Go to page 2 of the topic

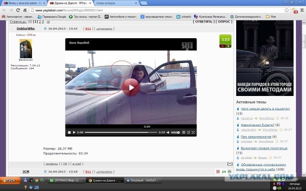tap(39, 22)
